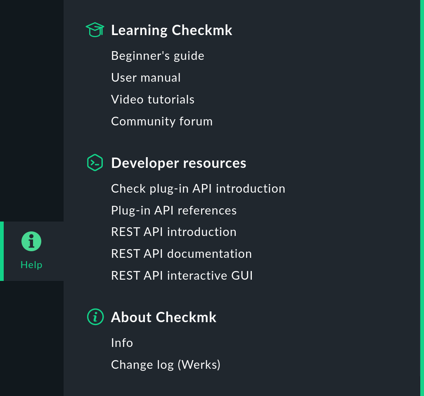Open the Beginner's guide

point(157,56)
